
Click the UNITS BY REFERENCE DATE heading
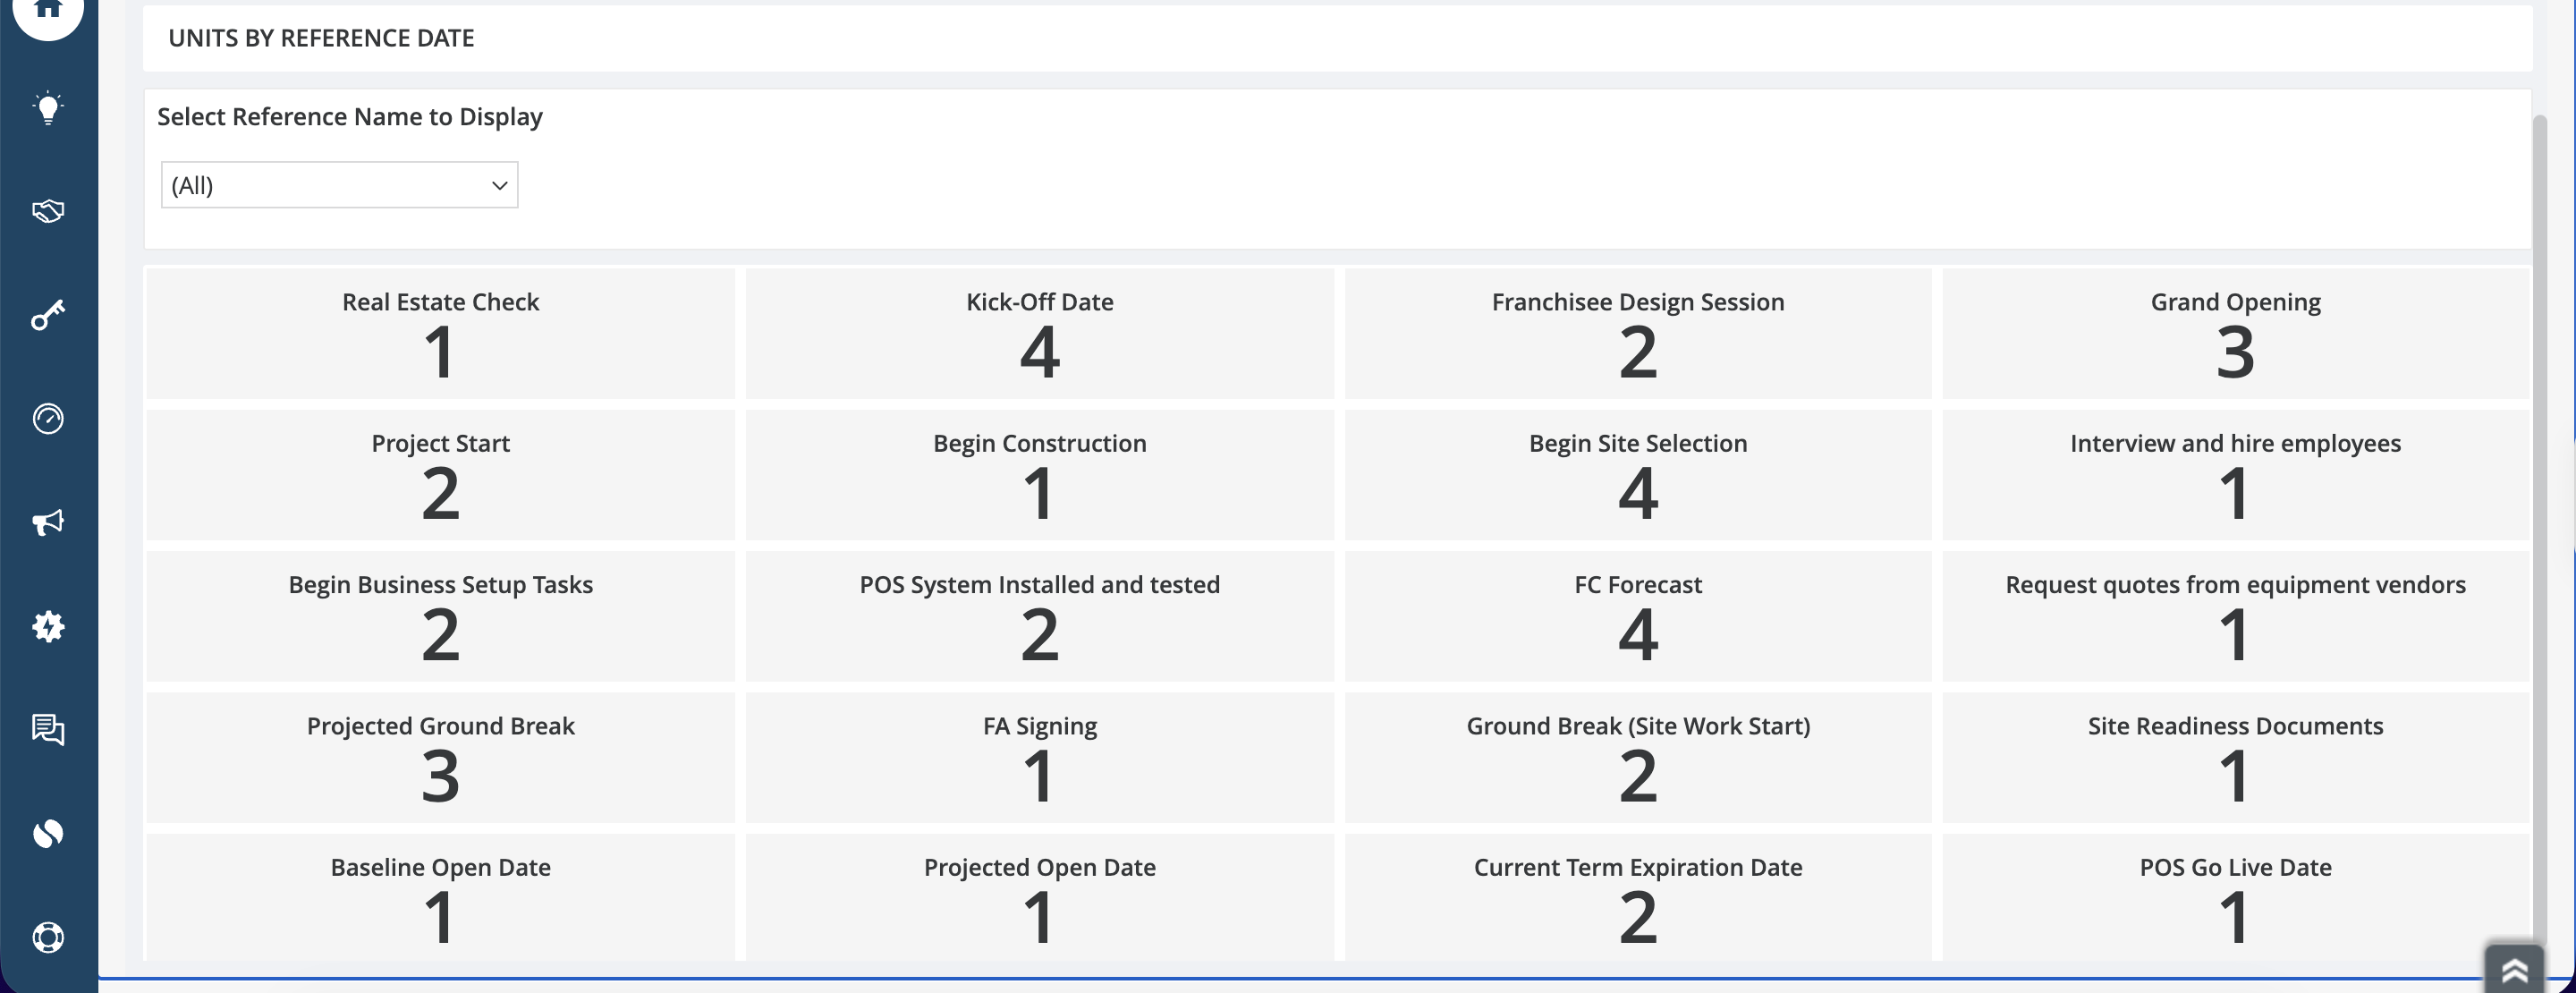point(321,38)
